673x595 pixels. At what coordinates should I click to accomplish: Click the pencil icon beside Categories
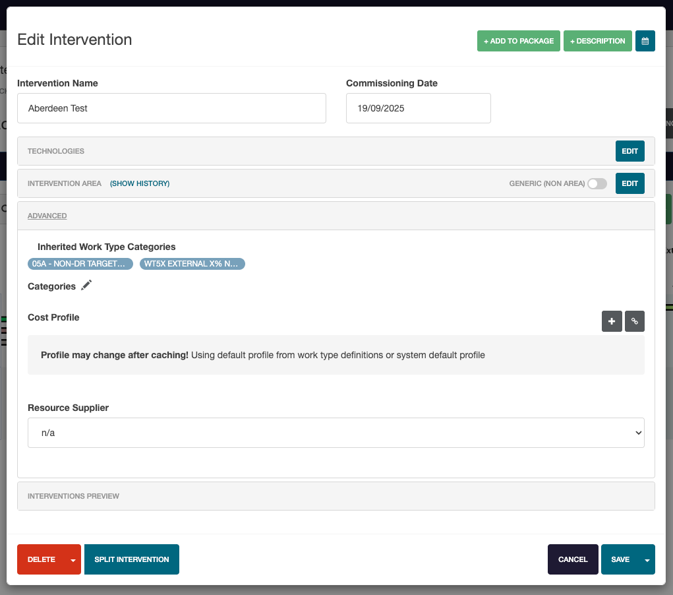pos(86,286)
